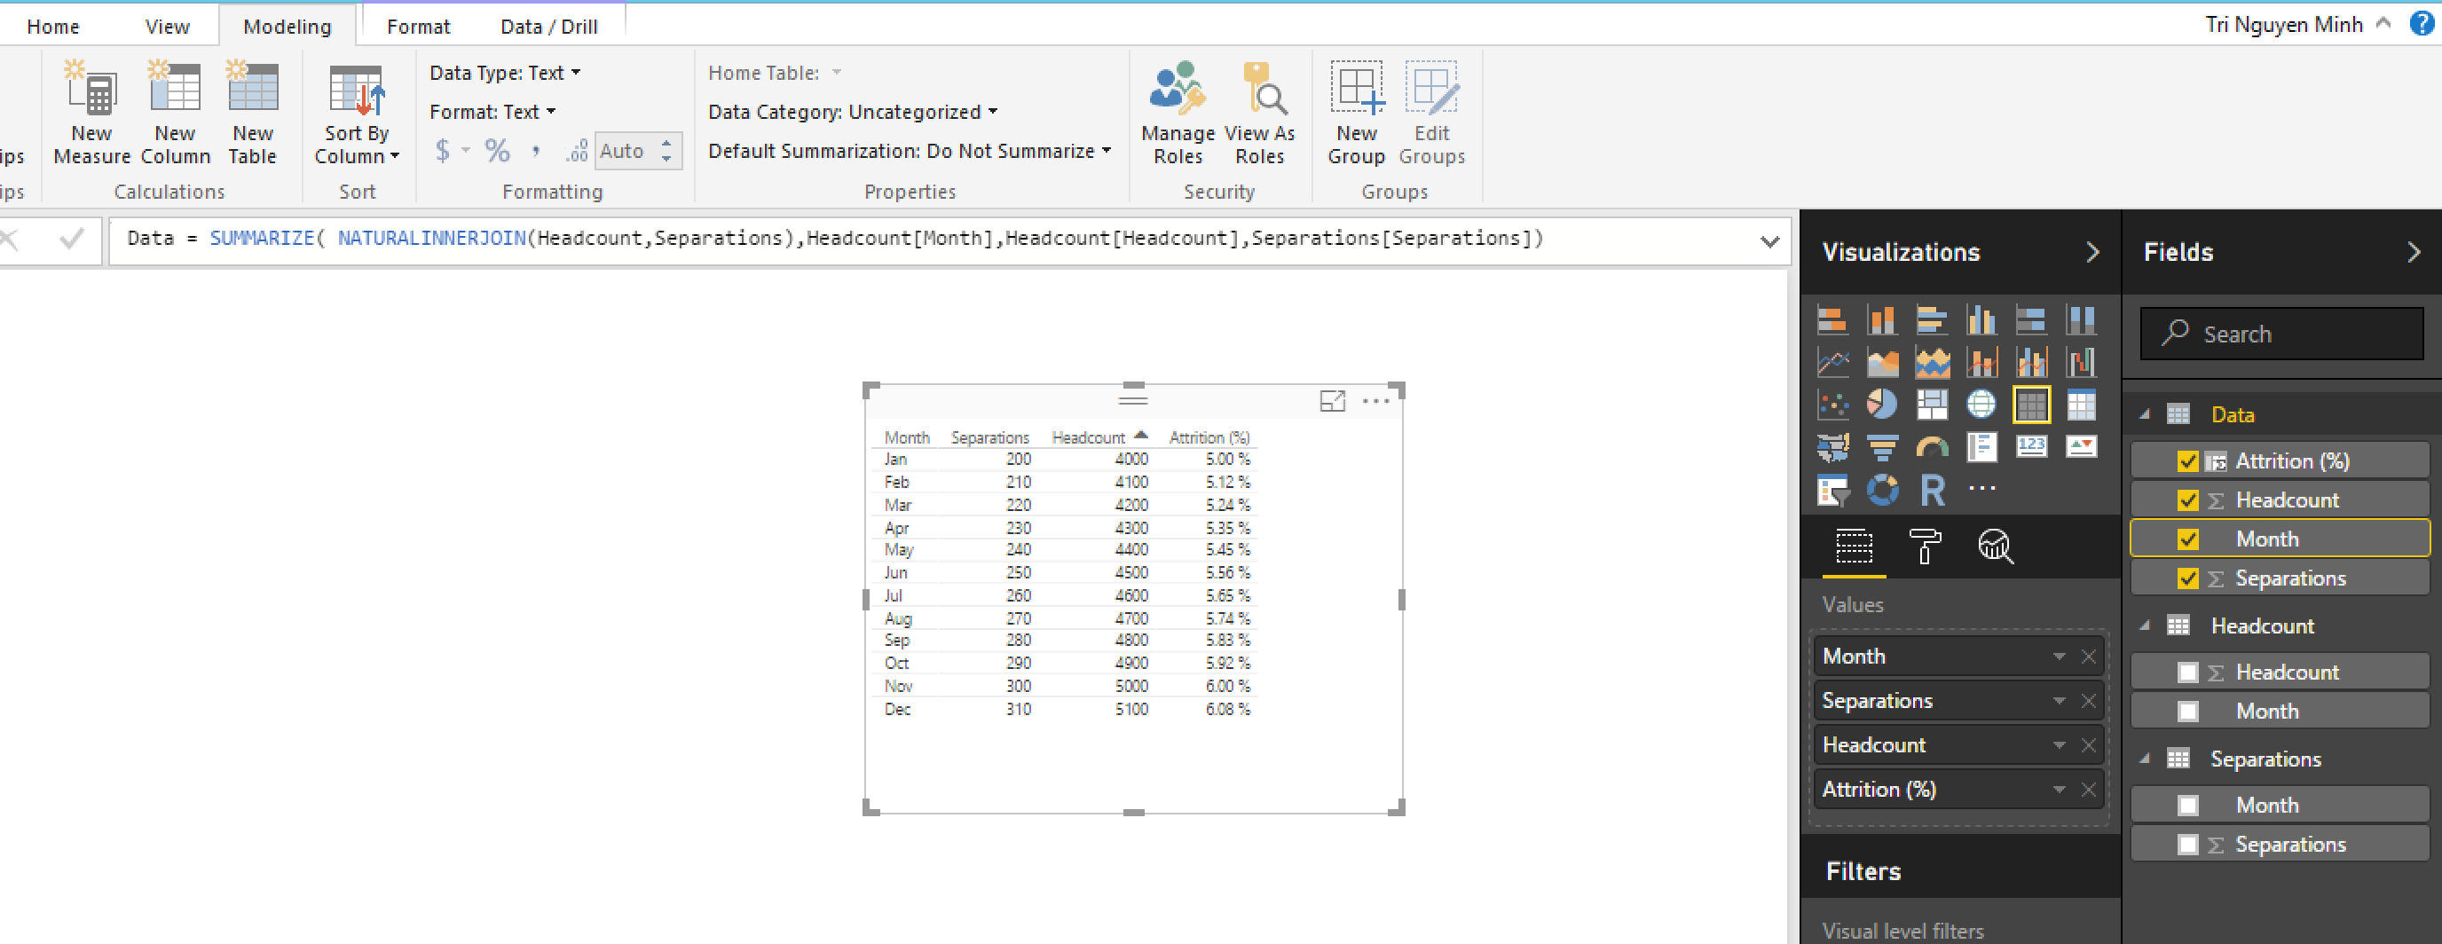Open the Format: Text dropdown

pyautogui.click(x=492, y=112)
